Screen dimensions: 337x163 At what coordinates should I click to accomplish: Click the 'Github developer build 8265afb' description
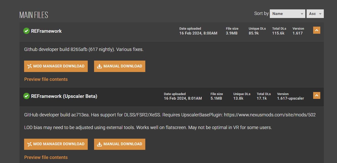84,49
